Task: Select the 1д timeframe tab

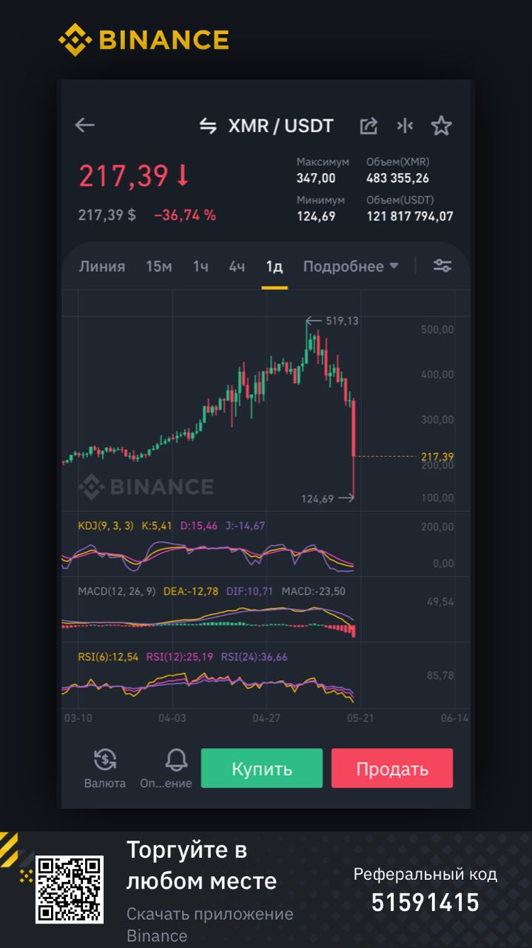Action: coord(275,266)
